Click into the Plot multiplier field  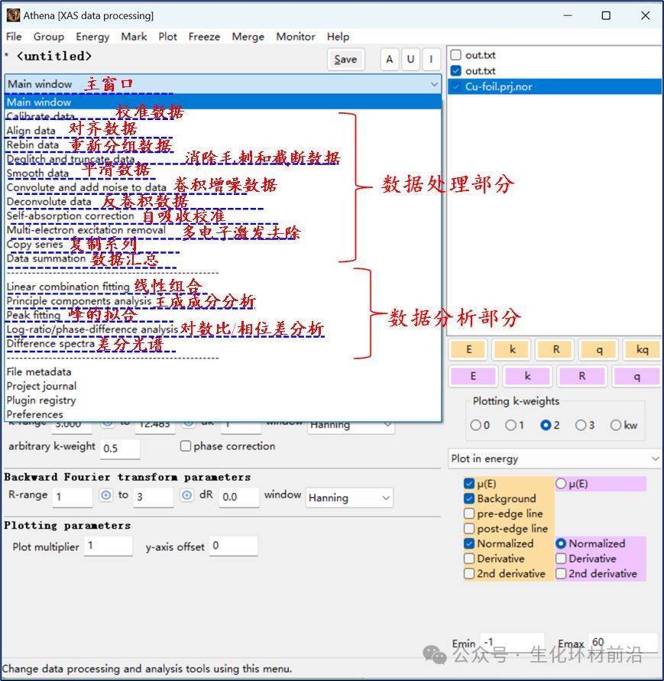[108, 546]
